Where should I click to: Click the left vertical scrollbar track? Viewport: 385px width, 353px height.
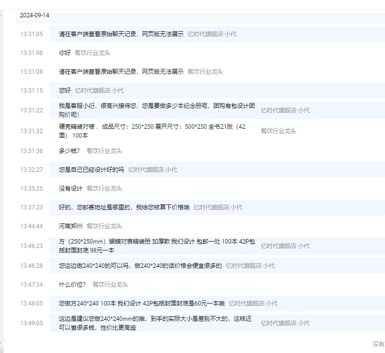coord(1,181)
